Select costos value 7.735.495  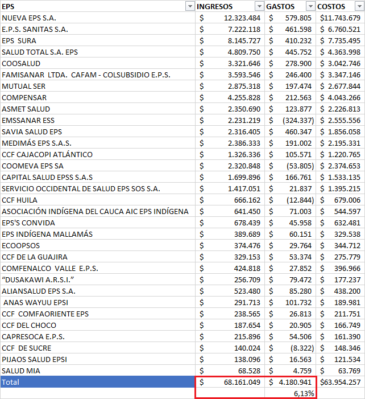pyautogui.click(x=340, y=41)
